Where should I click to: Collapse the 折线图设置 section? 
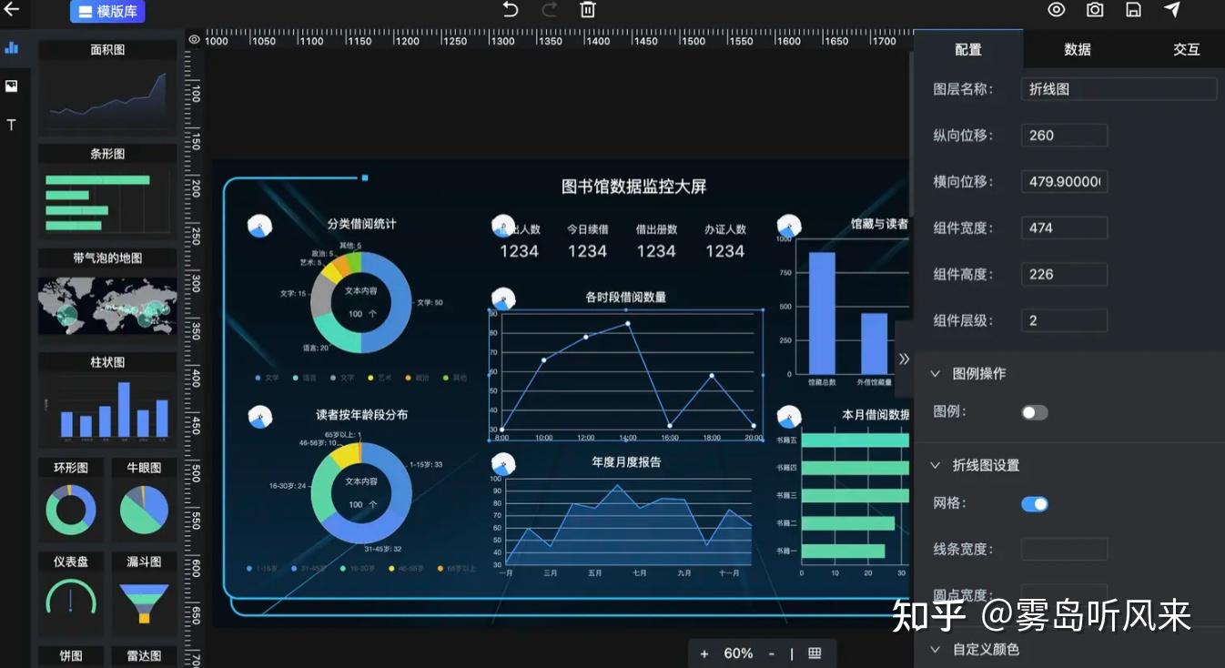pyautogui.click(x=935, y=465)
